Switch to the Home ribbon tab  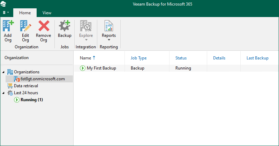point(25,13)
